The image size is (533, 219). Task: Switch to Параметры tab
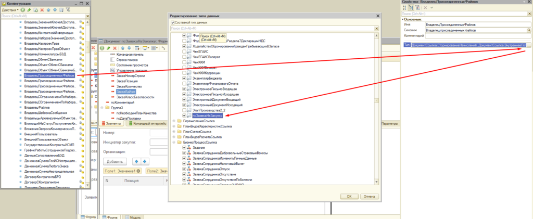pyautogui.click(x=390, y=124)
